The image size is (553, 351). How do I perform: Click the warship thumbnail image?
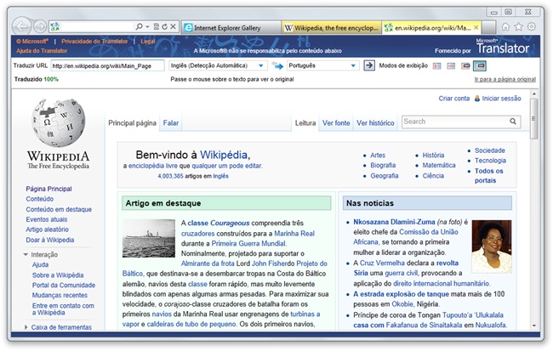click(149, 238)
